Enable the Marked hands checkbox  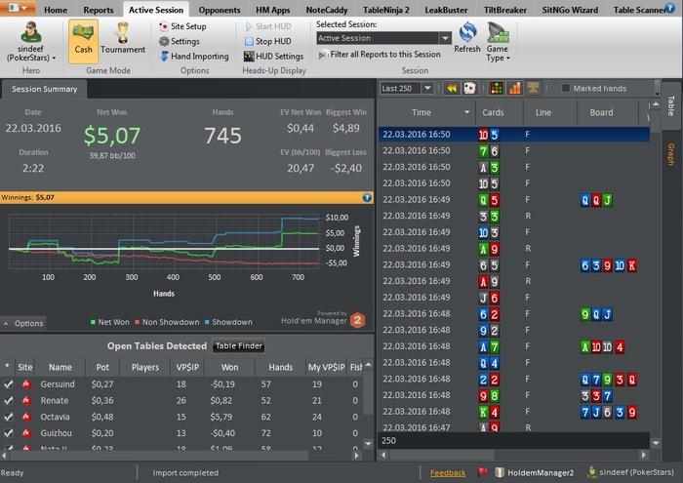point(567,89)
